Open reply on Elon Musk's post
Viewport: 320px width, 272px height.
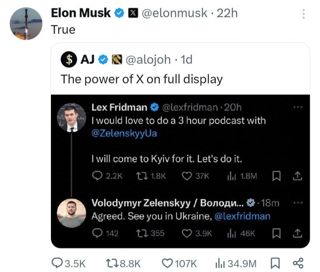57,263
